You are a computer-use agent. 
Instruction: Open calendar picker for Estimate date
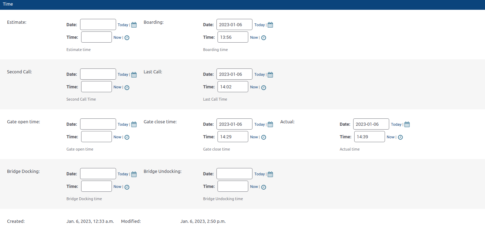134,25
